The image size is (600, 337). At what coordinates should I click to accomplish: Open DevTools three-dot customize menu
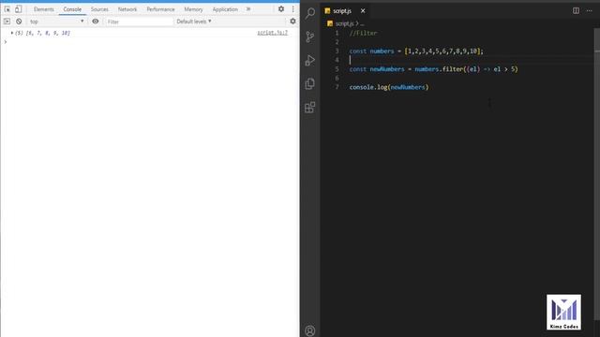[293, 9]
